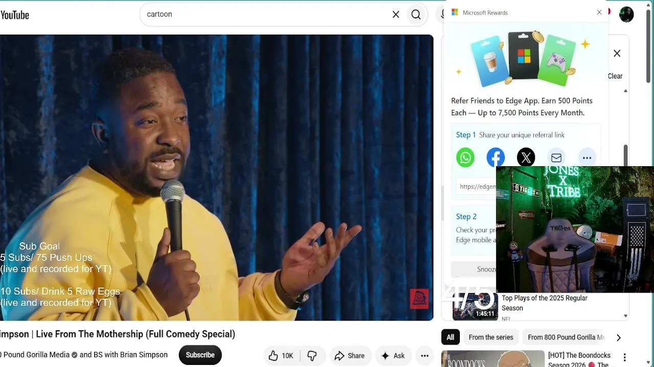The width and height of the screenshot is (654, 367).
Task: Select the edge referral link field
Action: pos(476,187)
